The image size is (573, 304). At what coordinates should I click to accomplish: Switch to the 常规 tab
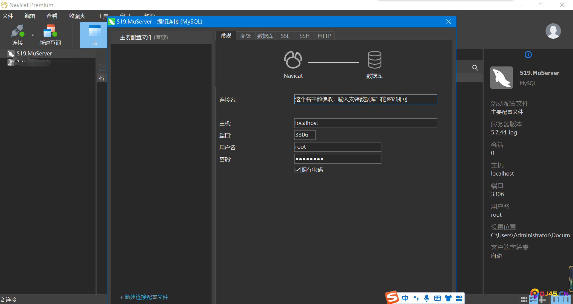coord(226,35)
